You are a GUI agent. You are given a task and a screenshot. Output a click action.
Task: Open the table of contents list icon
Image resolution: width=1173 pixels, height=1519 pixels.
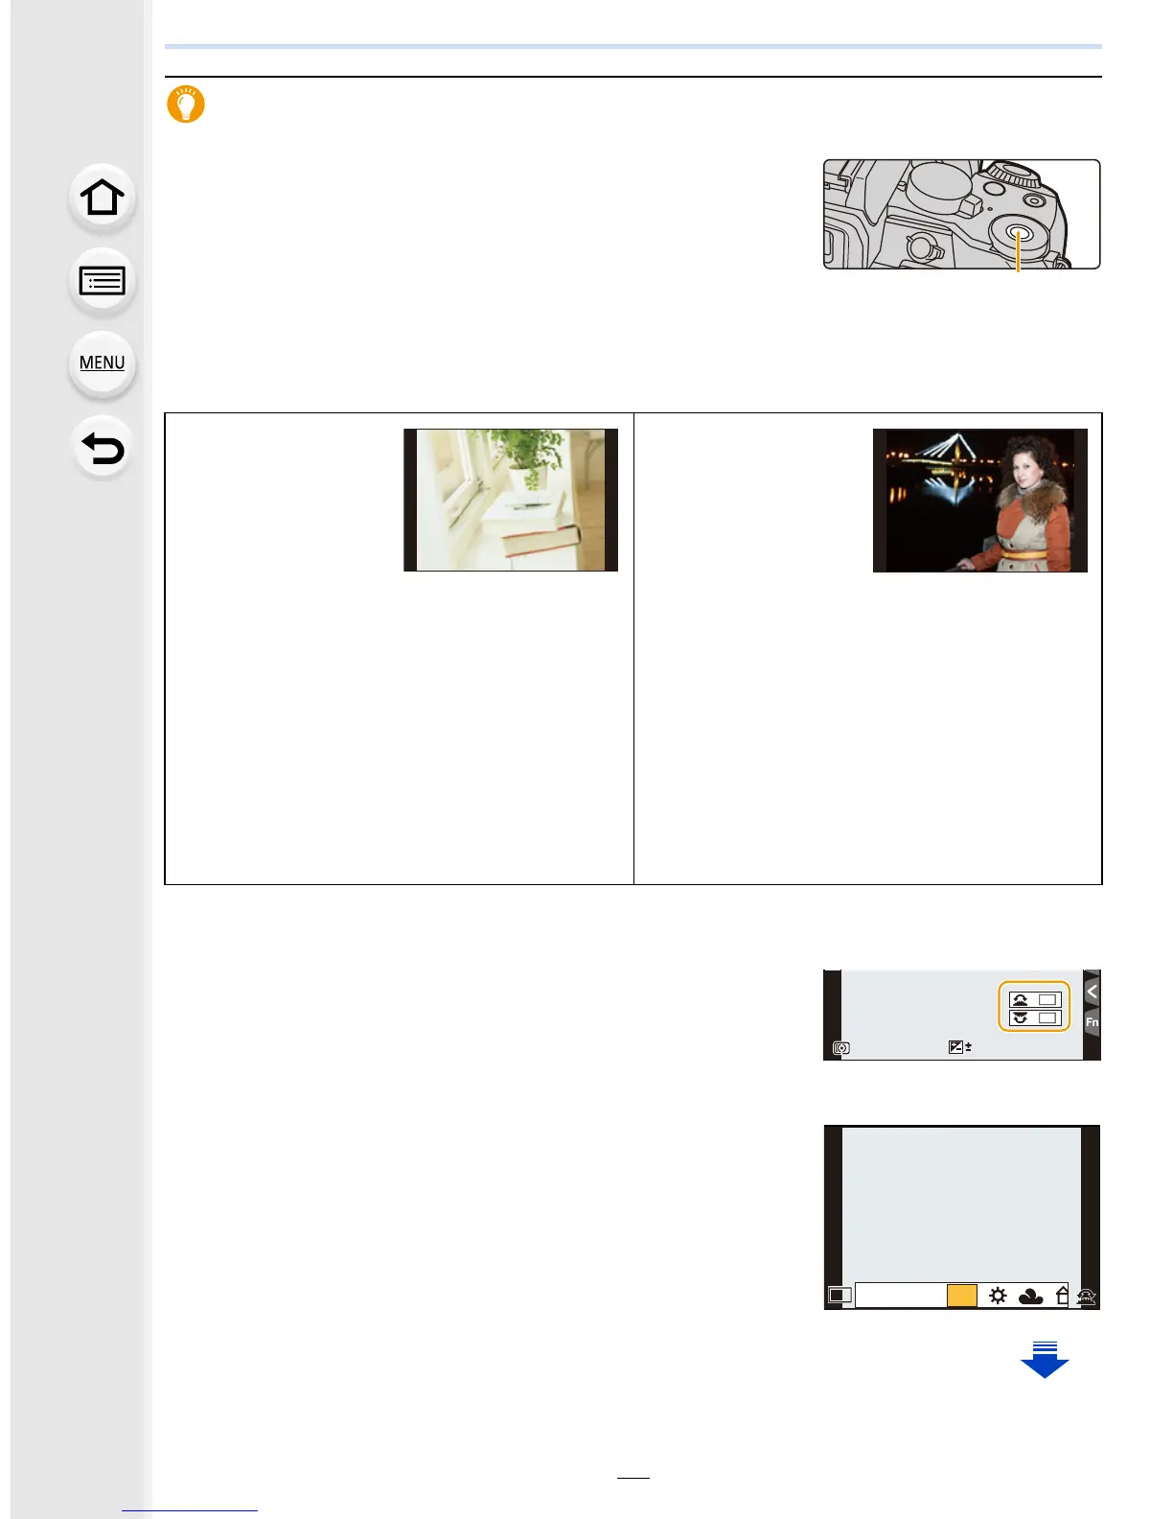[103, 281]
